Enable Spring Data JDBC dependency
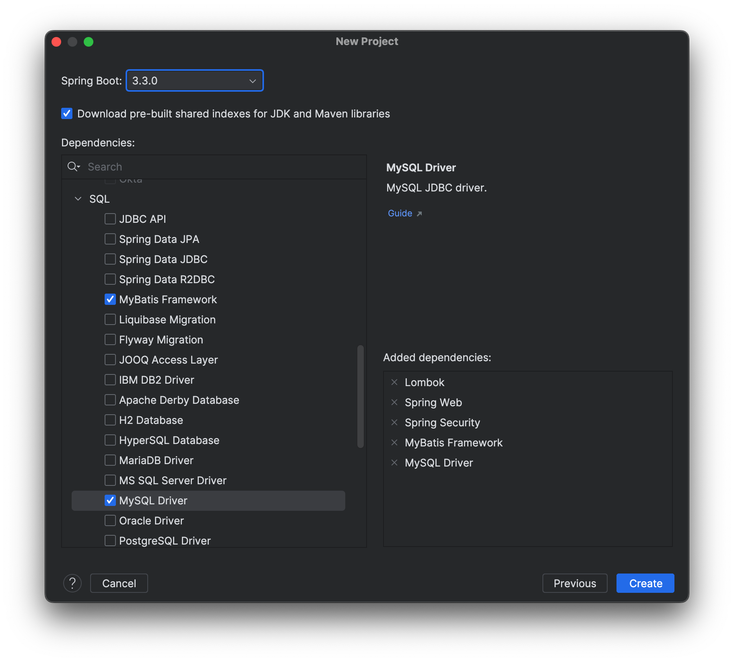The height and width of the screenshot is (662, 734). (x=110, y=259)
